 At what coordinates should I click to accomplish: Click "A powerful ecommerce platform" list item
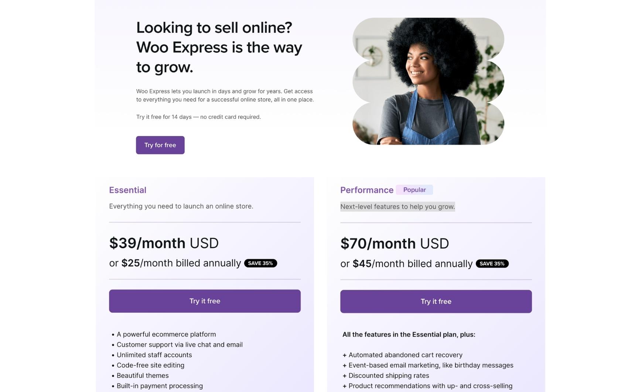point(166,334)
